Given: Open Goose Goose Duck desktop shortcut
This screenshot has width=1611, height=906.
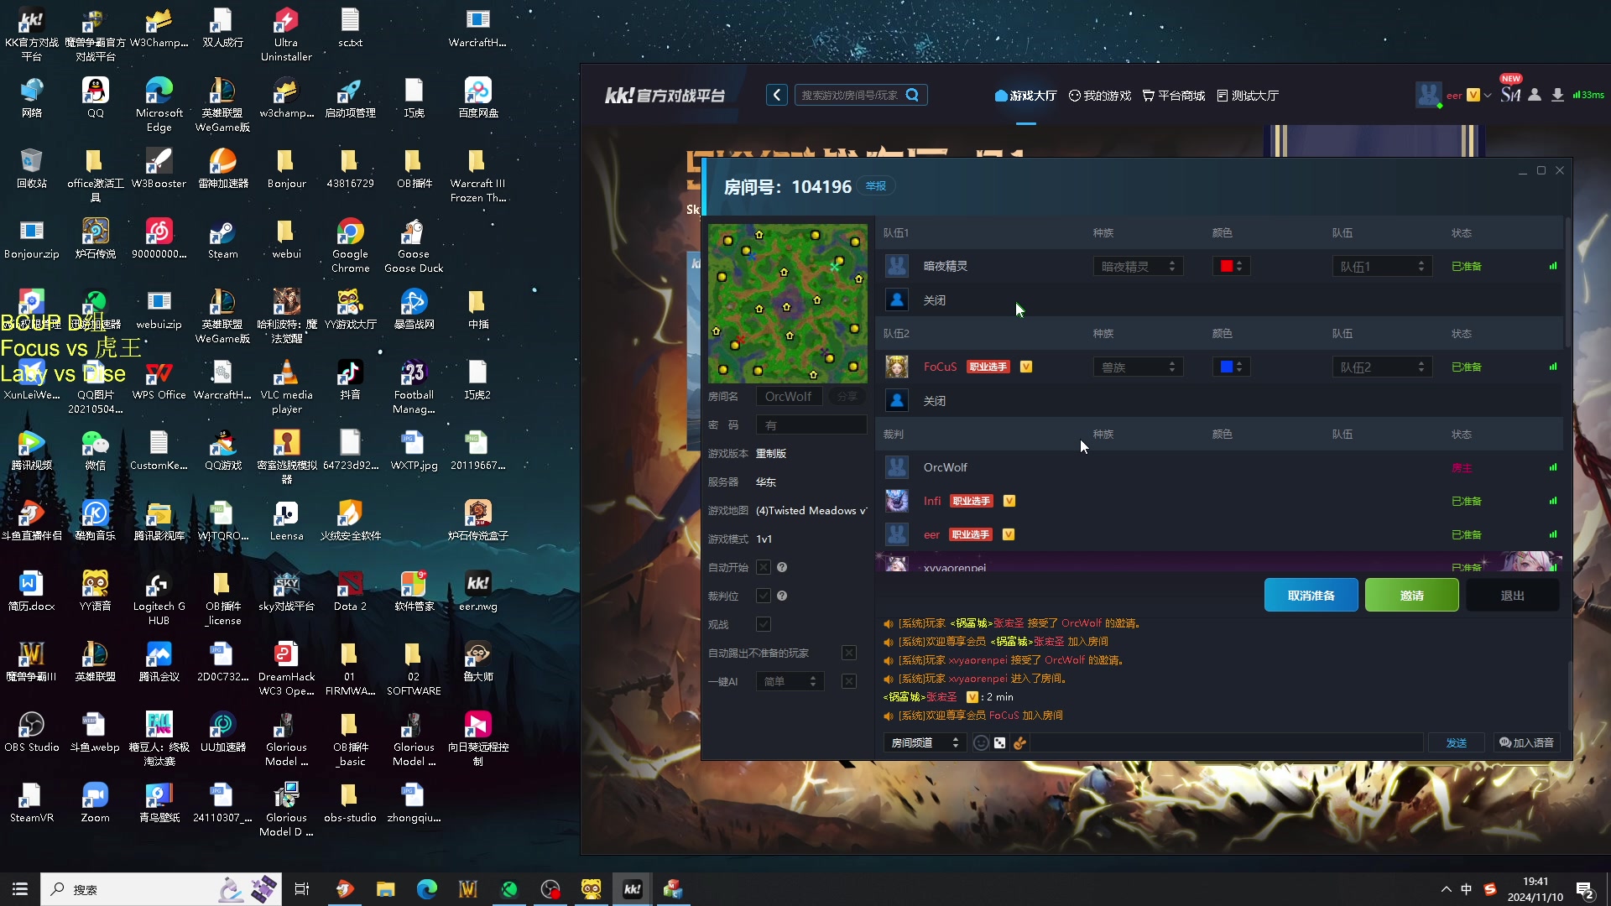Looking at the screenshot, I should click(x=414, y=246).
